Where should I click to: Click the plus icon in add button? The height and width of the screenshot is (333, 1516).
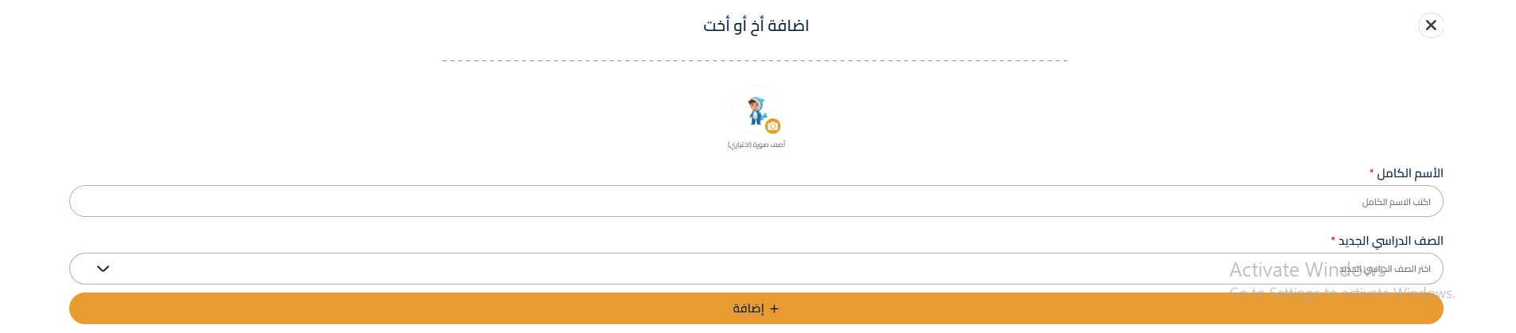pos(775,308)
